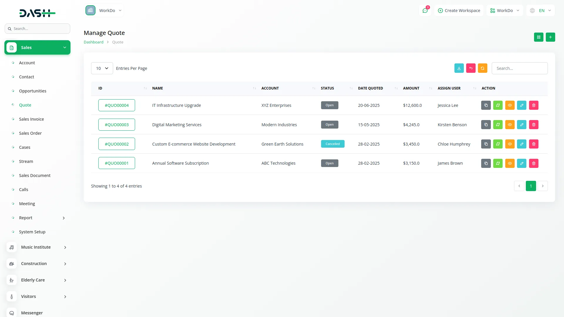Edit the Custom E-commerce Website Development quote
The height and width of the screenshot is (317, 564).
coord(521,144)
